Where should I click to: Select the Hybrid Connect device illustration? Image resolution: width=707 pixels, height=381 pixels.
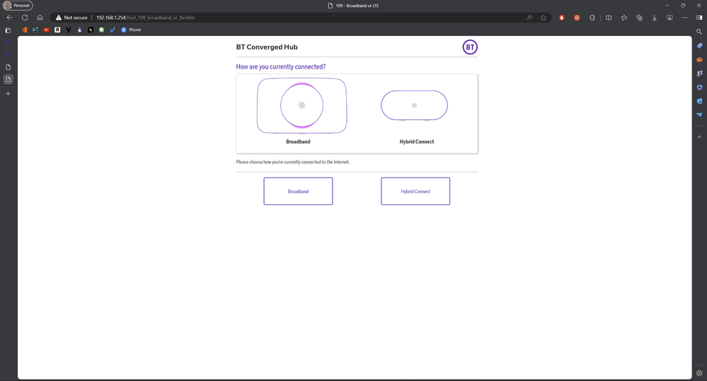pyautogui.click(x=415, y=105)
